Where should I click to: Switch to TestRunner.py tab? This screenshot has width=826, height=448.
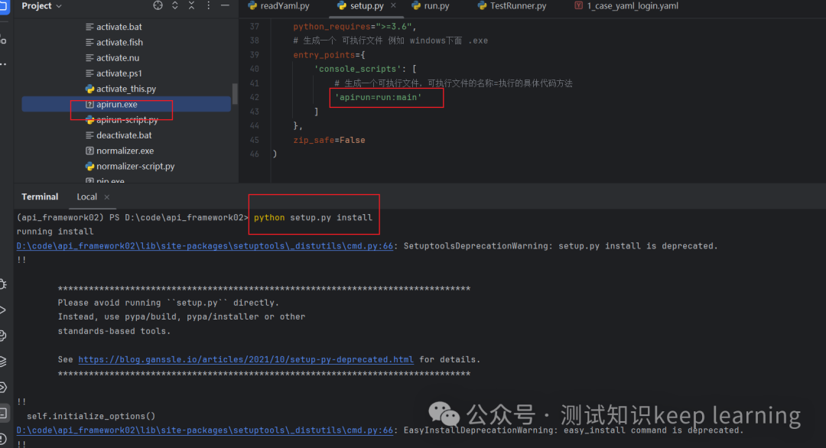(x=512, y=6)
